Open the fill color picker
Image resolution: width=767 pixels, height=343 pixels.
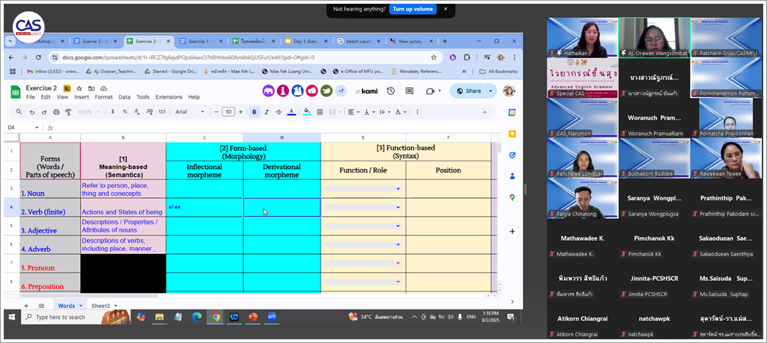coord(307,112)
